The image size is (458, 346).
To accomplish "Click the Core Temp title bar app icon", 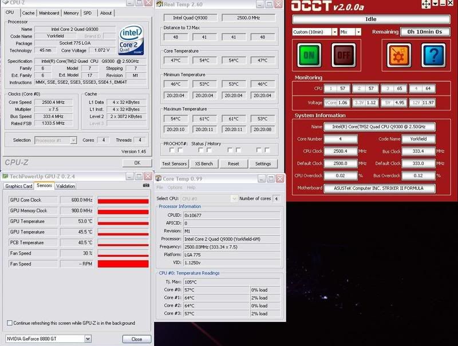I will (x=159, y=178).
